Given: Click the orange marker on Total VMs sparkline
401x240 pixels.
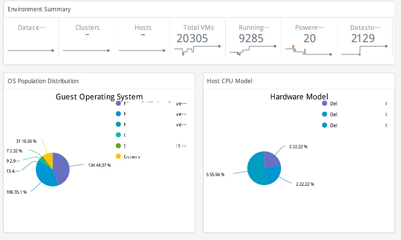Looking at the screenshot, I should pos(183,54).
